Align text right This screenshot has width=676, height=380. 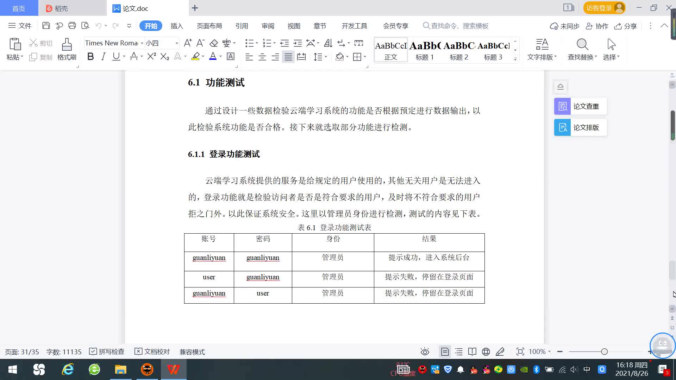tap(275, 57)
